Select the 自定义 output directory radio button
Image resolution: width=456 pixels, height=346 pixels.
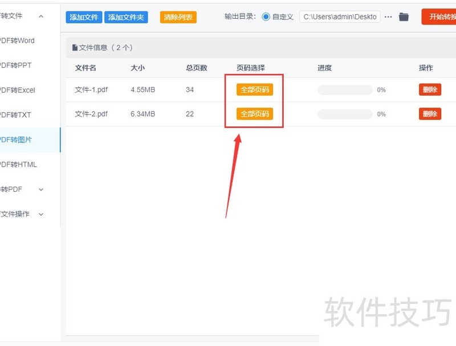[x=266, y=17]
